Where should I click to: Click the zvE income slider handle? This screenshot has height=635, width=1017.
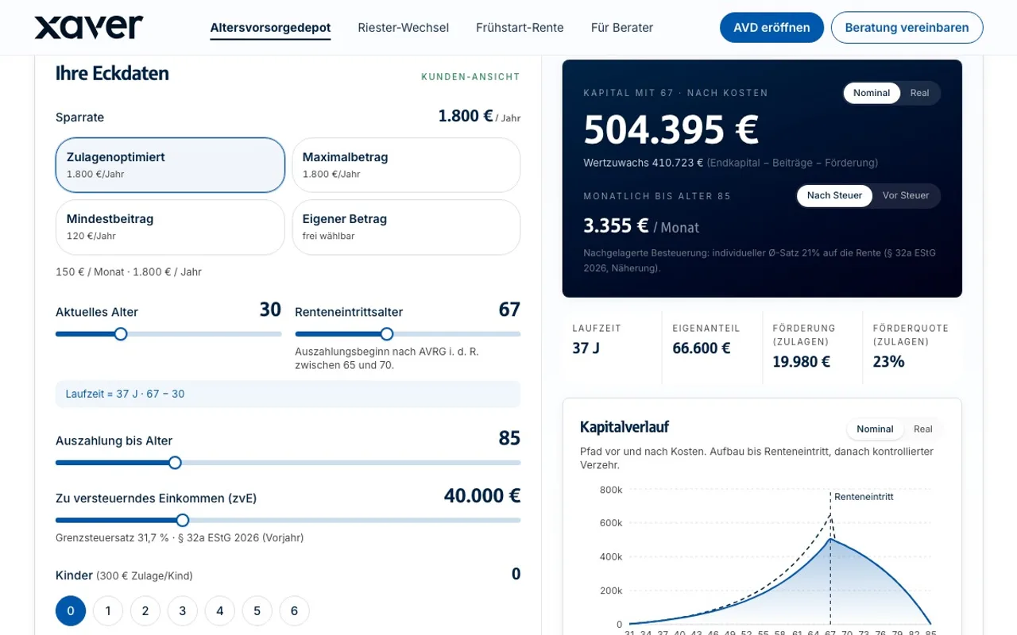pos(183,521)
